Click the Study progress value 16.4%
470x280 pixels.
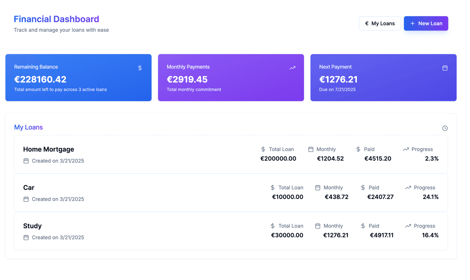coord(430,235)
